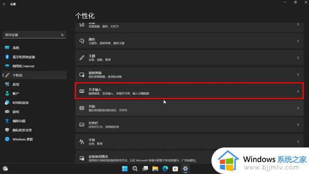
Task: Expand the chevron on the 颜色 row
Action: [x=298, y=41]
